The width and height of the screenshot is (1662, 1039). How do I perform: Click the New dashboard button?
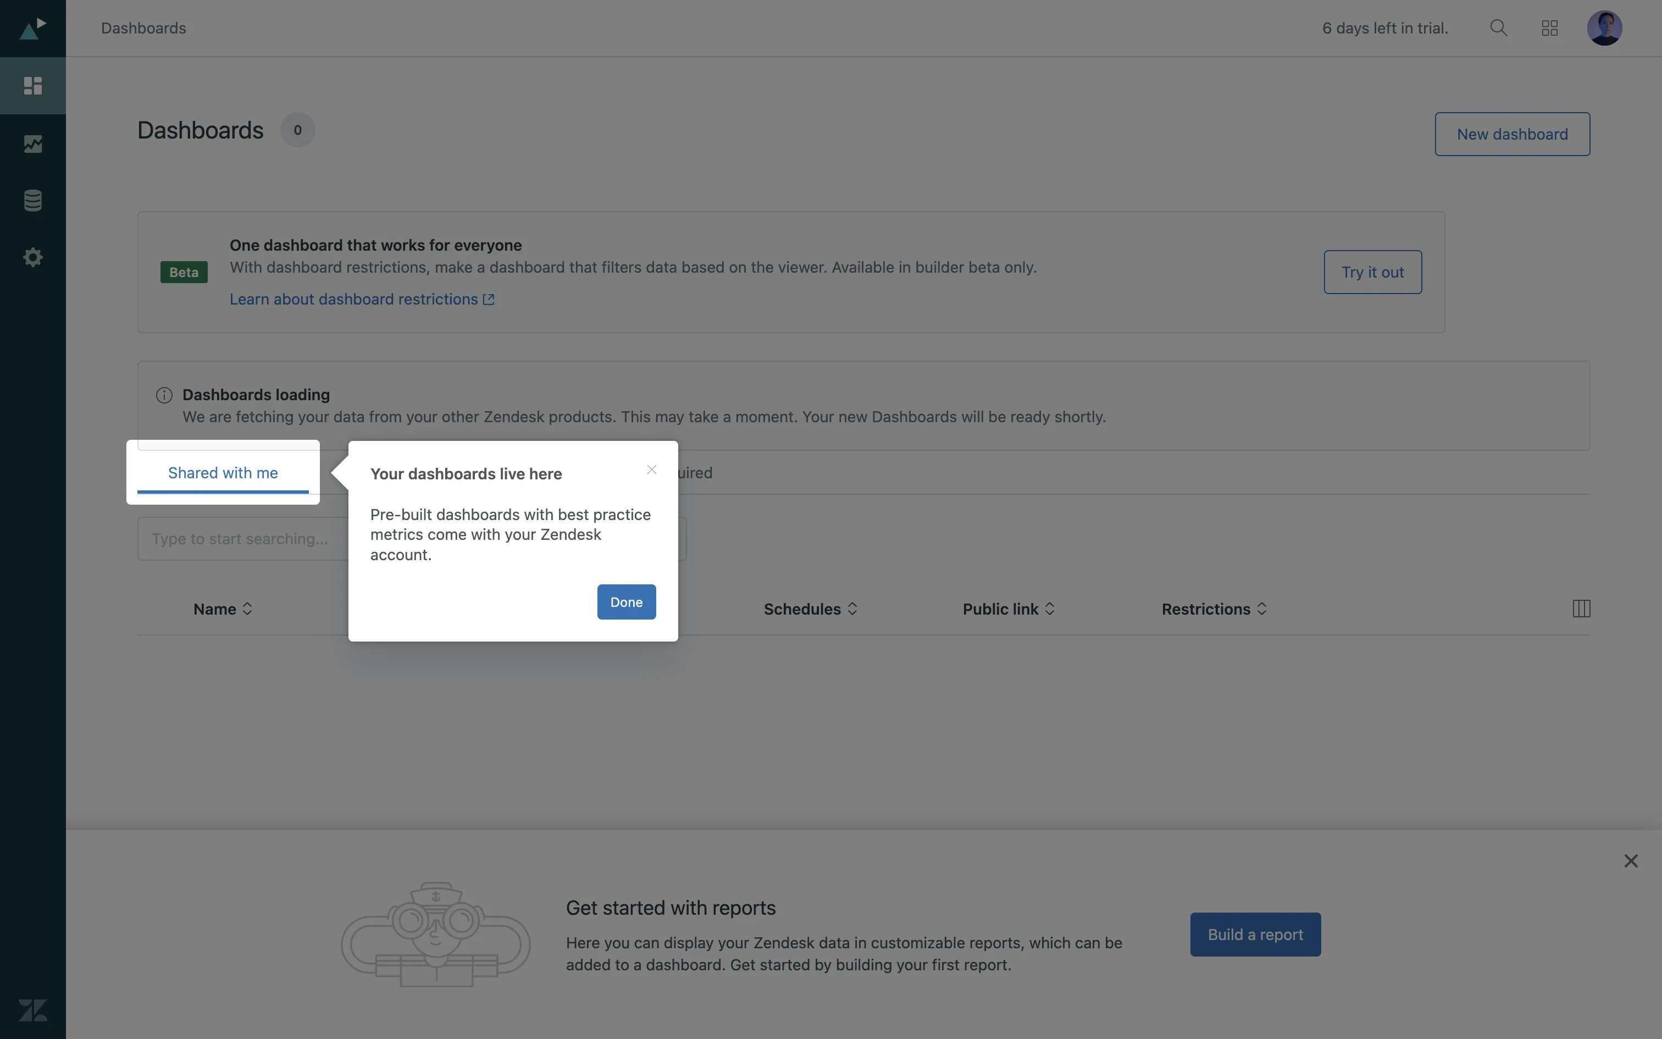tap(1511, 134)
